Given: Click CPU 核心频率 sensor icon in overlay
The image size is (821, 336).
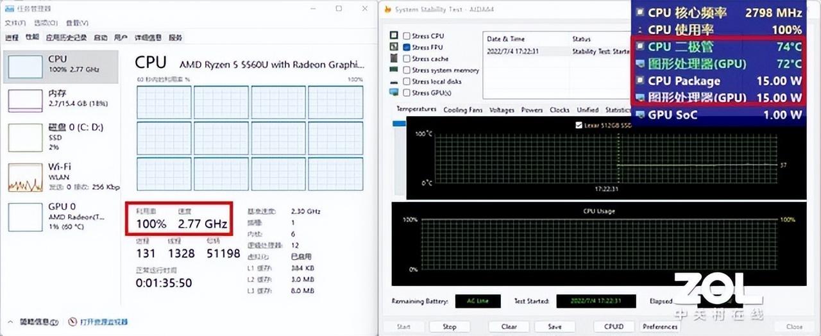Looking at the screenshot, I should (639, 12).
